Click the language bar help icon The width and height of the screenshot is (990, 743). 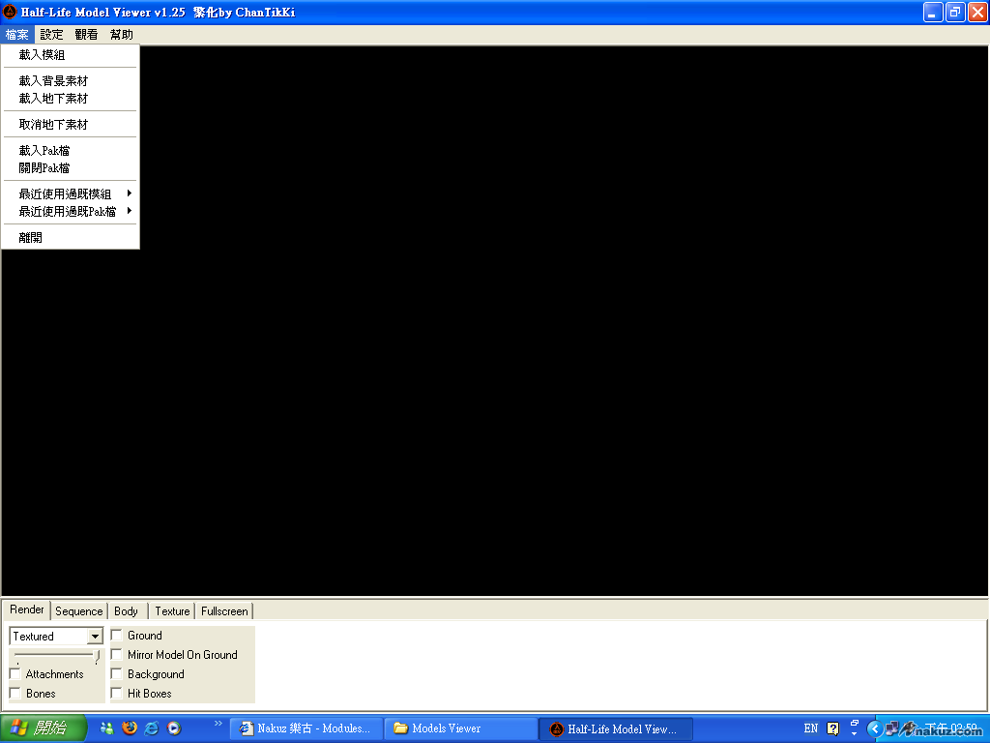tap(832, 728)
